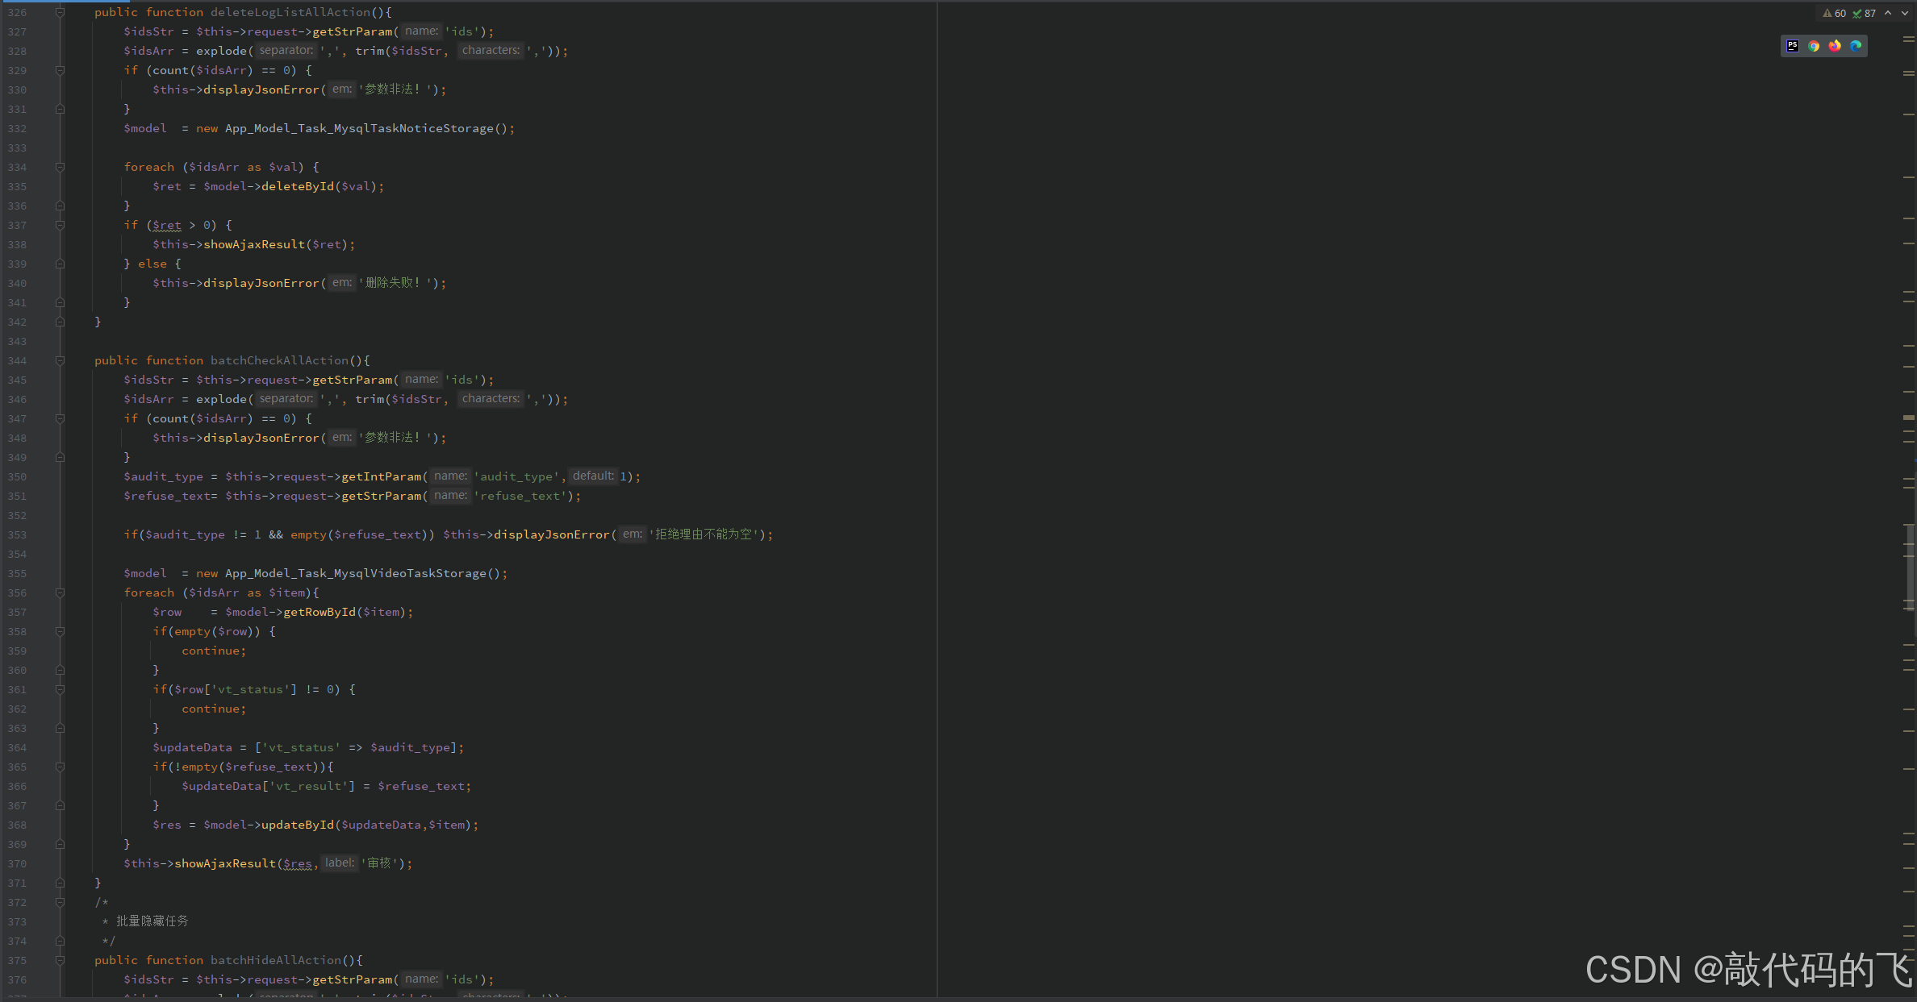The height and width of the screenshot is (1002, 1917).
Task: Jump to next highlighted error arrow
Action: (1904, 13)
